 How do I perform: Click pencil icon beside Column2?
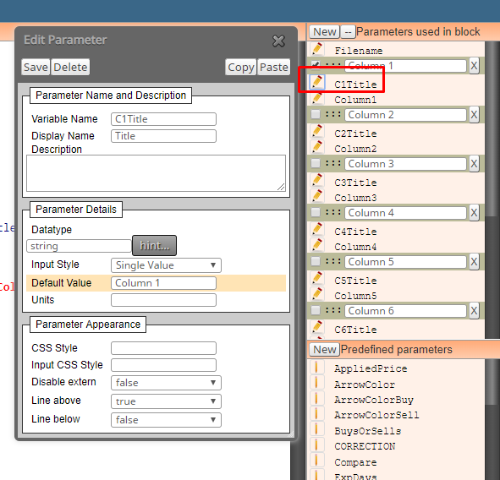(x=317, y=147)
